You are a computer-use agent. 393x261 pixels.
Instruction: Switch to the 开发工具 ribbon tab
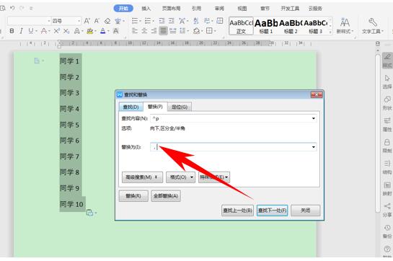click(x=290, y=8)
